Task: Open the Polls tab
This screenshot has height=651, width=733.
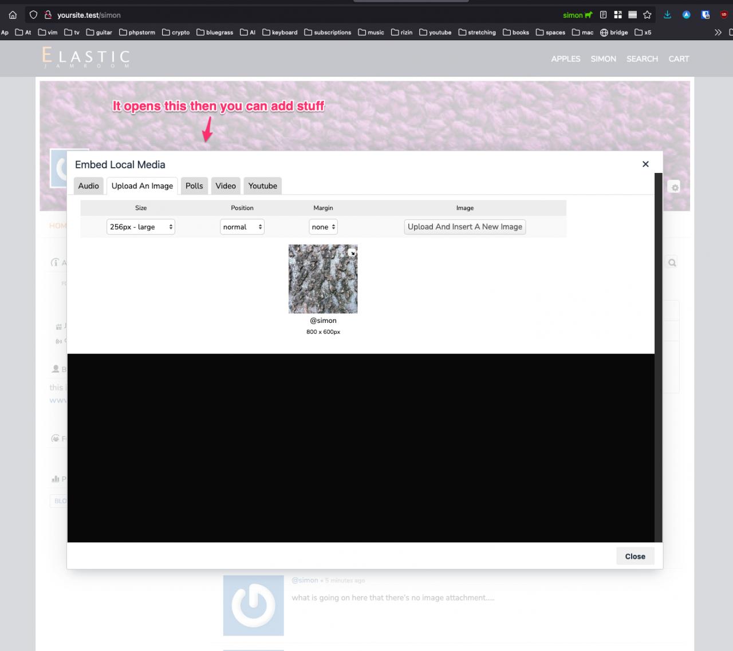Action: click(194, 186)
